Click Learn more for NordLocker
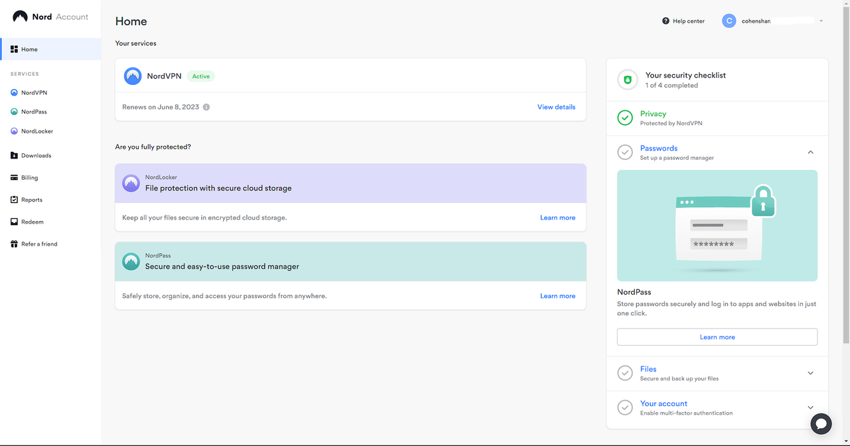 pyautogui.click(x=558, y=218)
